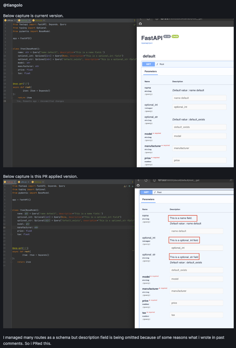Click manufacturer input in current-version capture
The image size is (236, 348).
click(199, 148)
